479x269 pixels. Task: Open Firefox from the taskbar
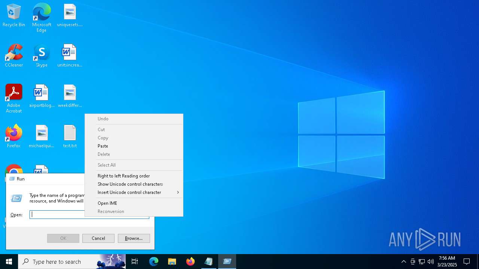coord(190,262)
